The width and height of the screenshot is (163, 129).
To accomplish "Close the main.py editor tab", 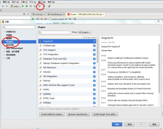I will tap(44, 14).
